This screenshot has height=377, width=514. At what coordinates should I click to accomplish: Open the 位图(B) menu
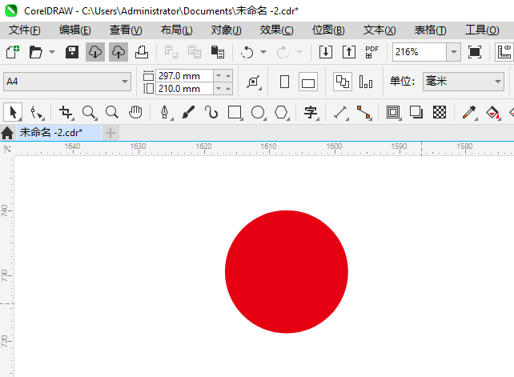pyautogui.click(x=328, y=30)
